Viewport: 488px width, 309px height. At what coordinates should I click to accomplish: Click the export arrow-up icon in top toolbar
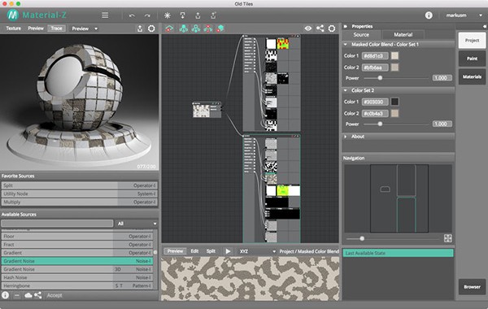click(x=198, y=15)
